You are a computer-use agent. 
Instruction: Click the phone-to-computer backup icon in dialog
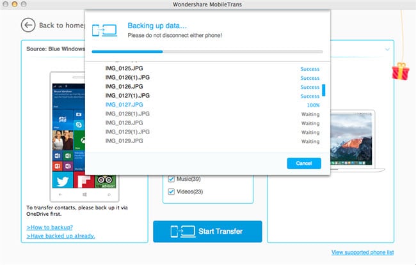(x=104, y=30)
